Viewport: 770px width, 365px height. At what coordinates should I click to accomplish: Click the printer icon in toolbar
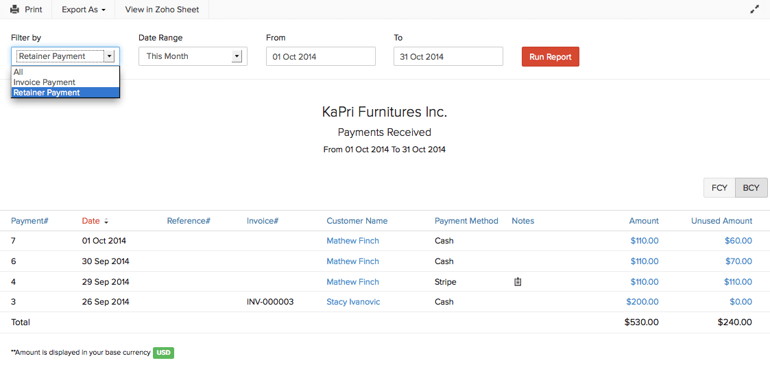14,10
